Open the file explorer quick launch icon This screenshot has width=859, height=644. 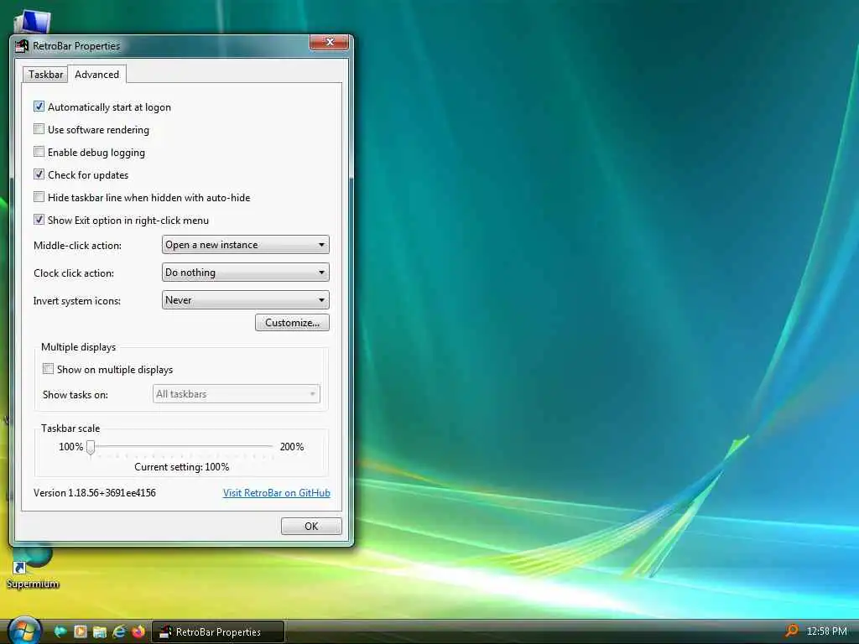coord(99,632)
